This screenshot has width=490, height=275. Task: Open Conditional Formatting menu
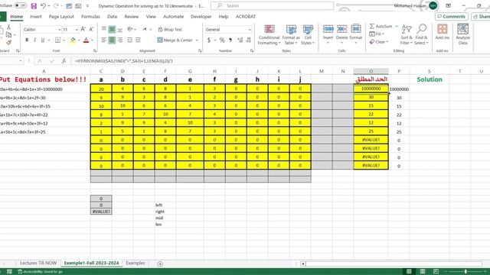coord(269,34)
